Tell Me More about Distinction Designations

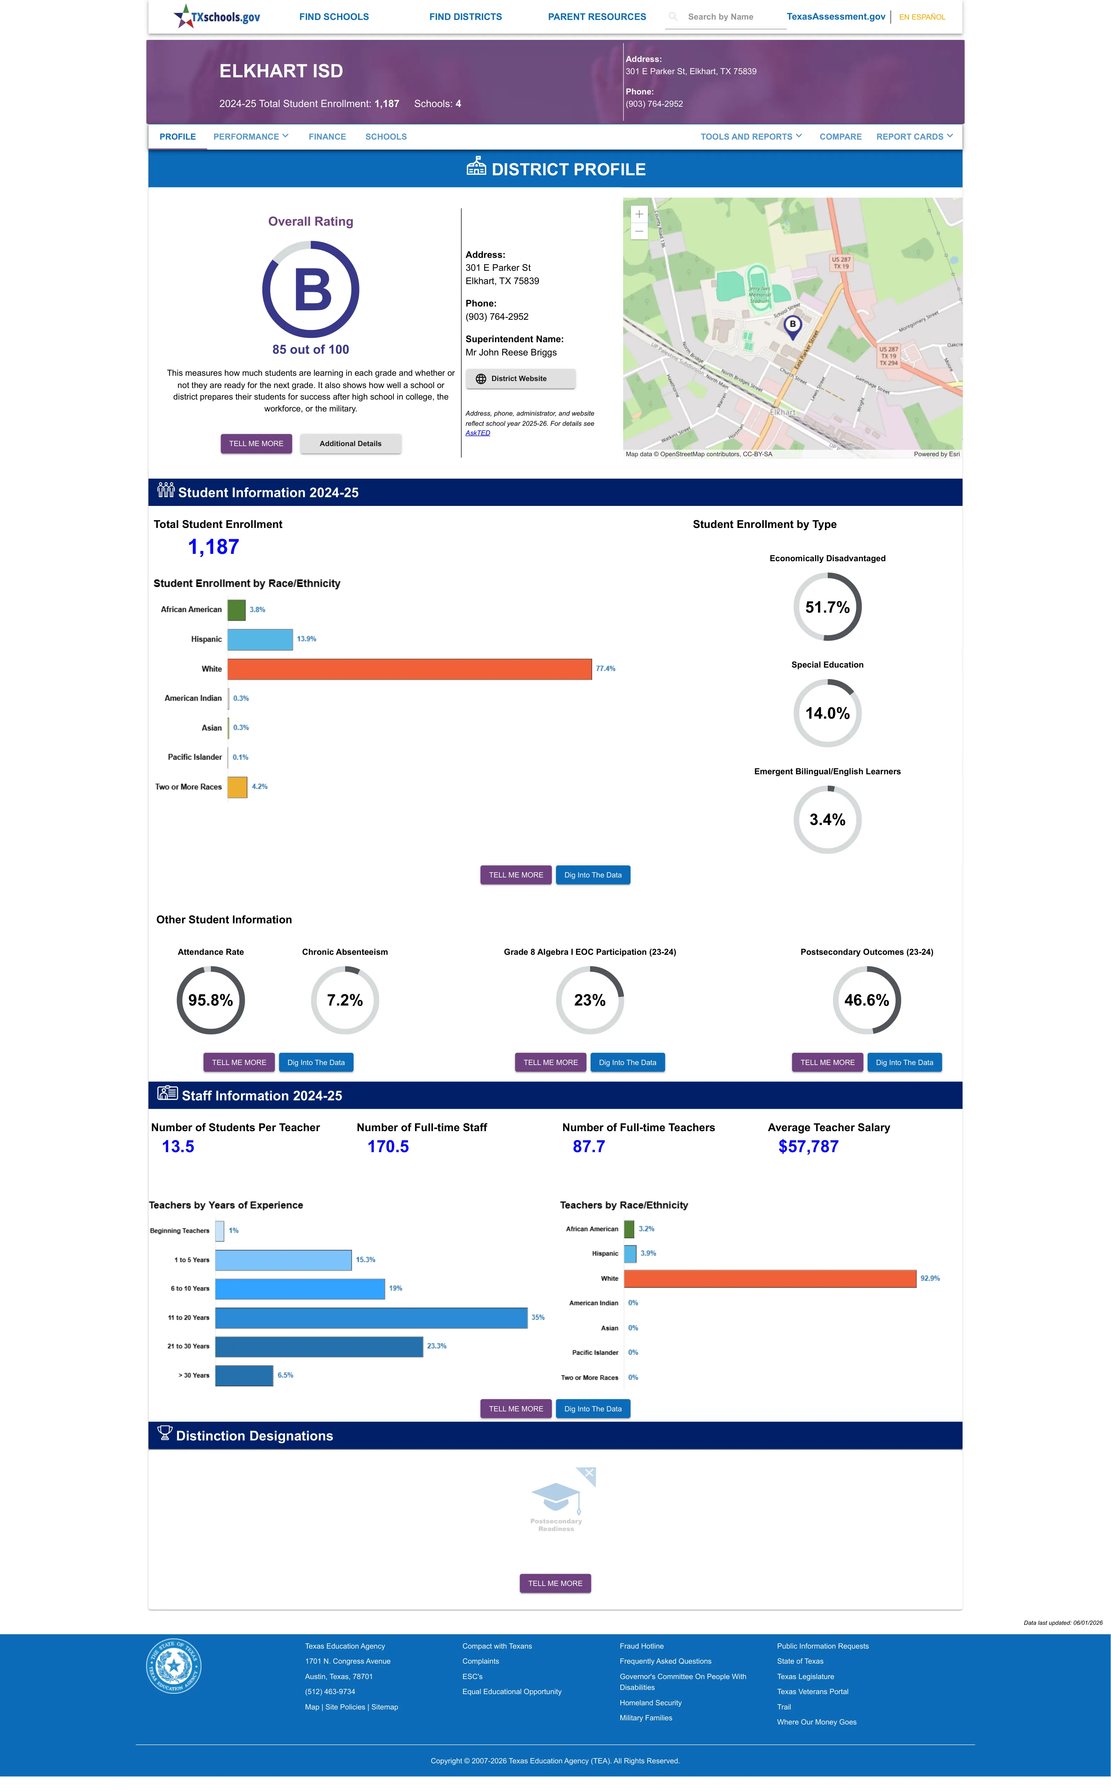(555, 1584)
